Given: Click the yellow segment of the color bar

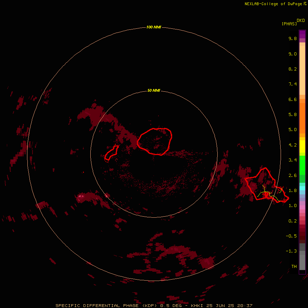Looking at the screenshot, I should click(x=302, y=146).
